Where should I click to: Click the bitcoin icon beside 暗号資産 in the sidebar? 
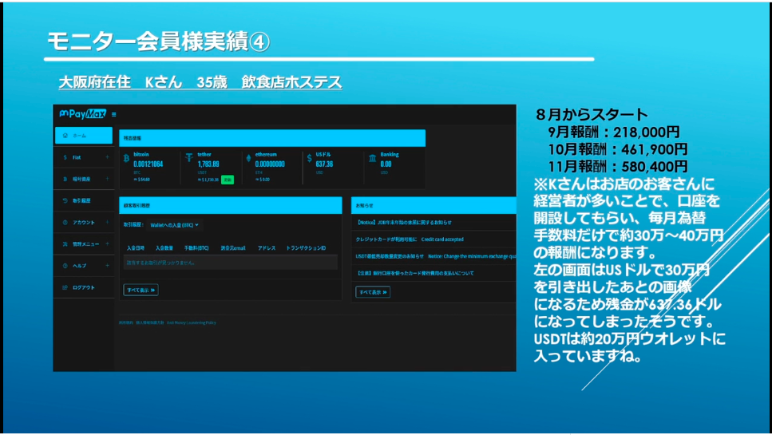point(65,179)
